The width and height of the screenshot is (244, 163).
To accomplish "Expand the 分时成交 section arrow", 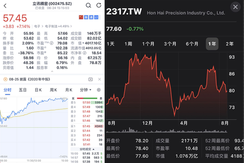I will coord(93,149).
